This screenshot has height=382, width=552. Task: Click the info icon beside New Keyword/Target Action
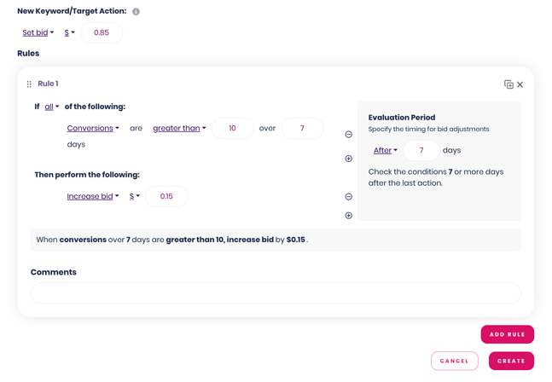(136, 12)
